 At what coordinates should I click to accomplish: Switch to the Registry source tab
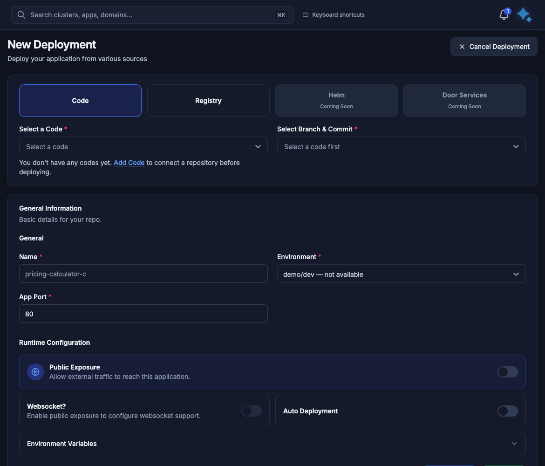208,101
